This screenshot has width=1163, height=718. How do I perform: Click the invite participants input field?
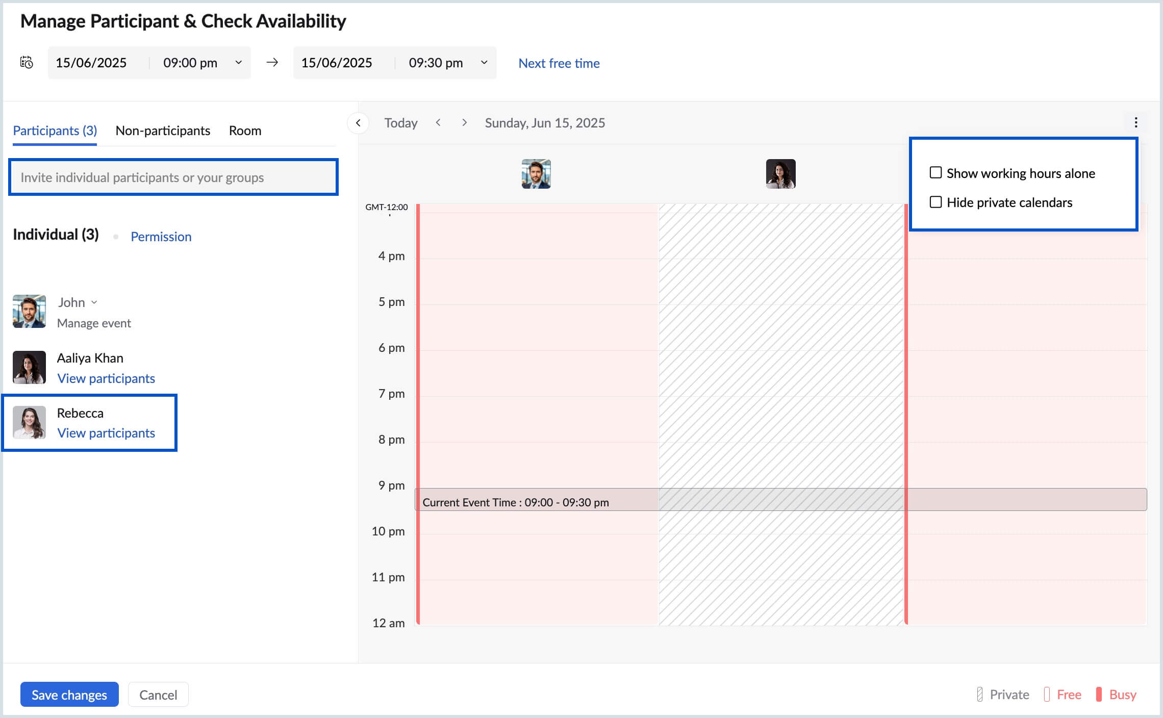click(x=173, y=177)
